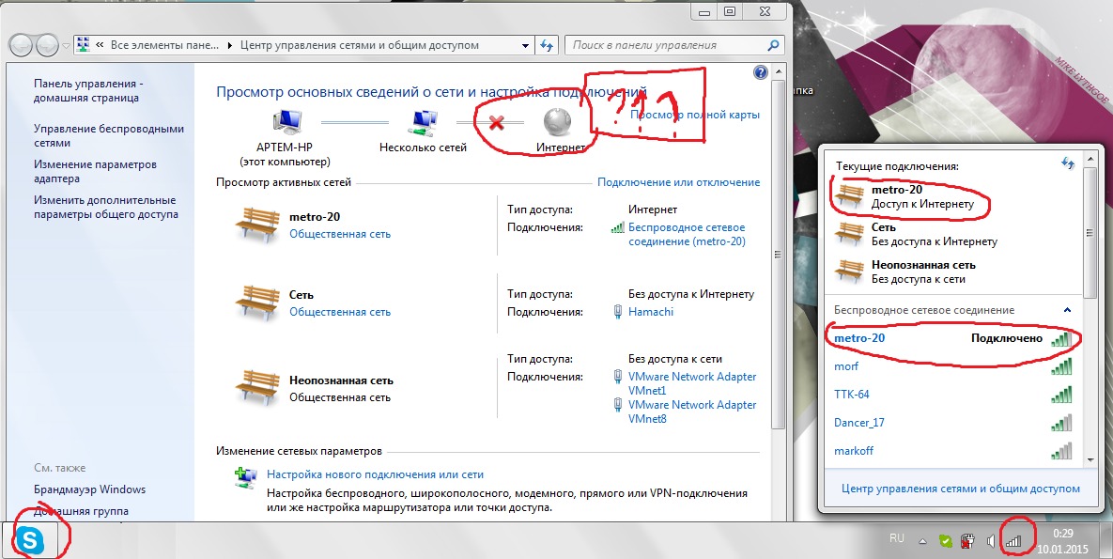Image resolution: width=1113 pixels, height=559 pixels.
Task: Click the network signal tray icon
Action: click(1013, 542)
